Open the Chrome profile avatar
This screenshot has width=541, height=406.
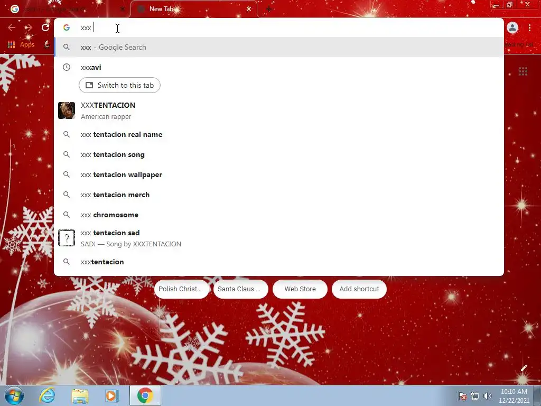(x=512, y=27)
